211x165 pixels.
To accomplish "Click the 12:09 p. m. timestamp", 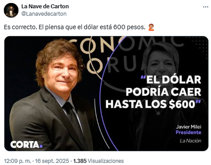I will [17, 161].
